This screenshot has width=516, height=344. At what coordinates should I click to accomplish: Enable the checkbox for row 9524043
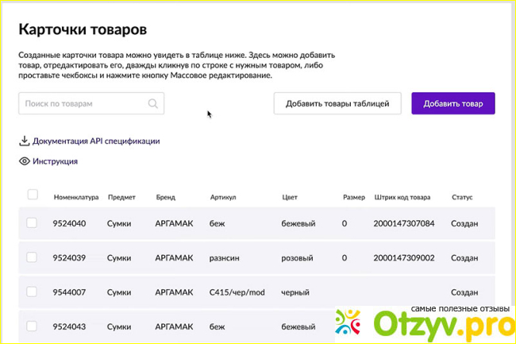coord(33,327)
